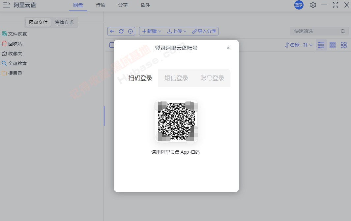The height and width of the screenshot is (221, 351).
Task: Click the blue 登录 avatar button
Action: click(299, 5)
